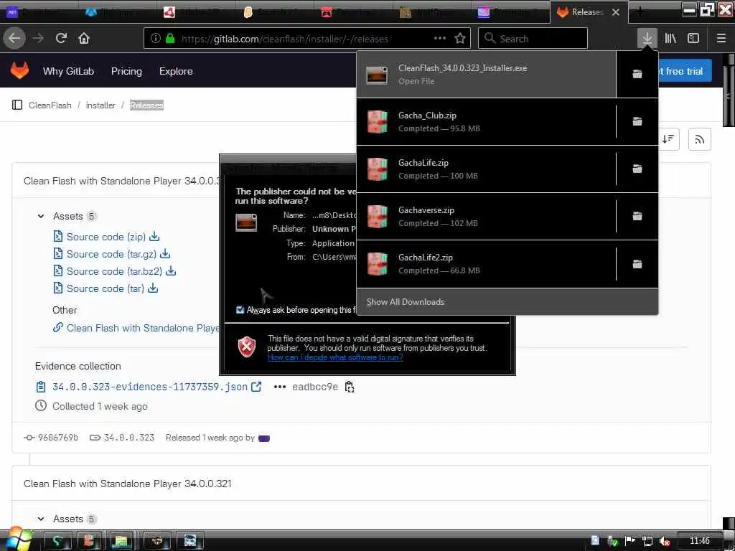Open the releases RSS feed icon
The height and width of the screenshot is (551, 735).
coord(699,139)
